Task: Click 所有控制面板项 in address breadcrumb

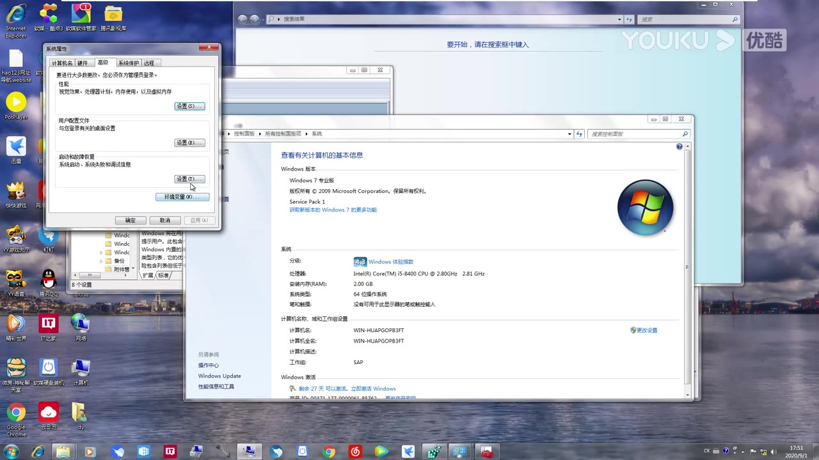Action: pos(283,134)
